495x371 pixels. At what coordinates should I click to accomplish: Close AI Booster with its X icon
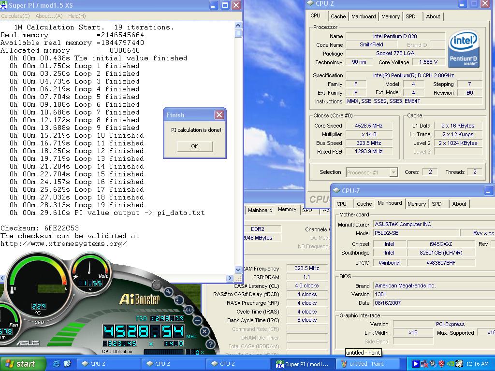click(x=204, y=331)
